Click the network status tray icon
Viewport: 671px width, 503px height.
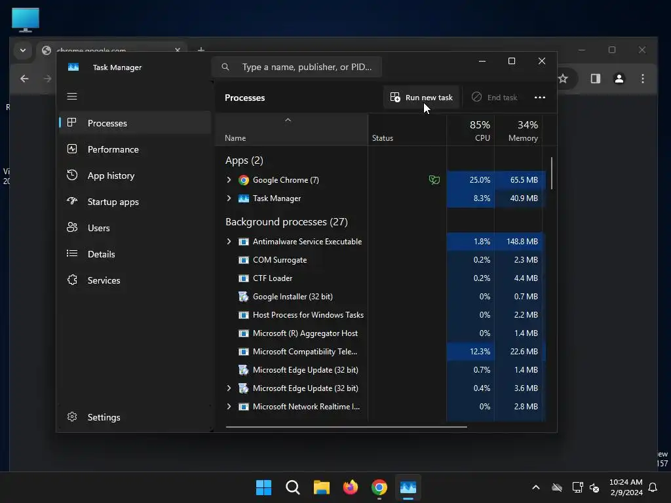click(577, 487)
